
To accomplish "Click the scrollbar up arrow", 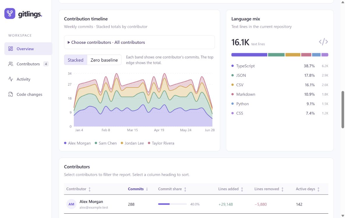I will click(343, 2).
